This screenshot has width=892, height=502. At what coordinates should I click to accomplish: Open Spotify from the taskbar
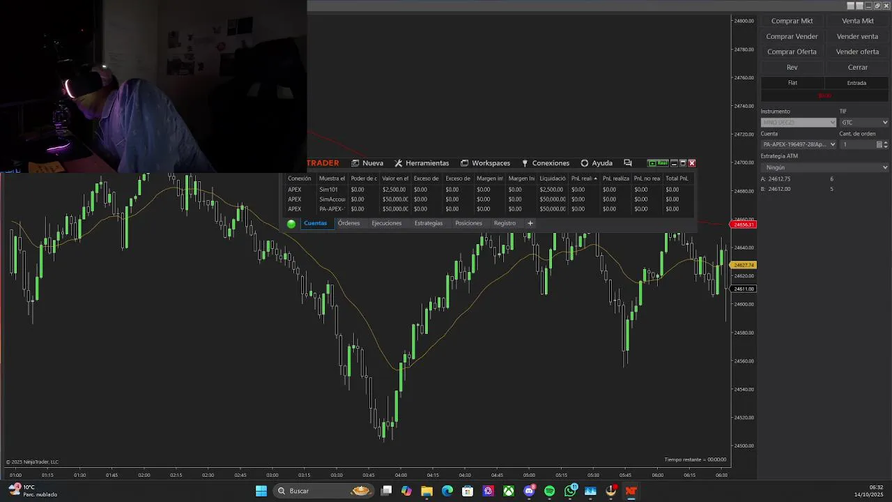(549, 491)
